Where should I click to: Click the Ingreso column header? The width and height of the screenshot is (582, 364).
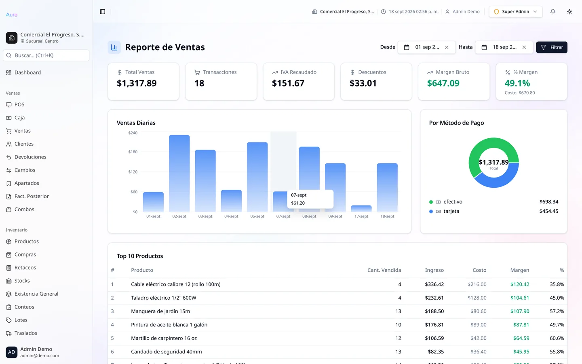434,270
